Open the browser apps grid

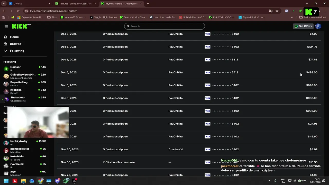(4, 17)
